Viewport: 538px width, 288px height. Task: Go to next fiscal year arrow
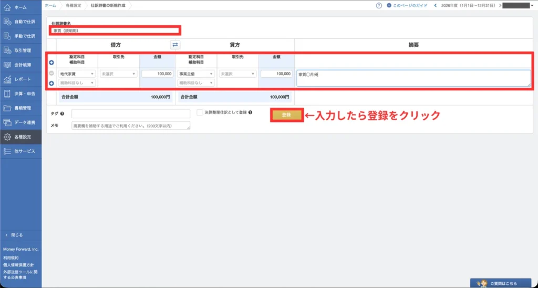[501, 5]
